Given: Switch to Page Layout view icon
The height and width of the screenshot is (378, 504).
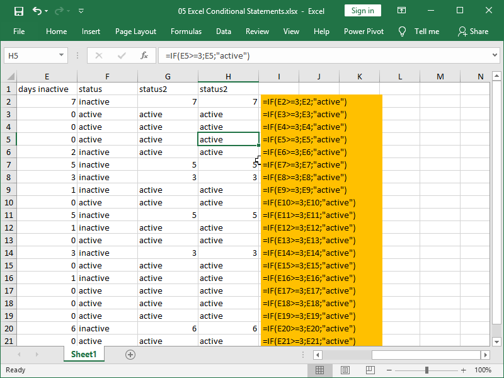Looking at the screenshot, I should click(345, 370).
